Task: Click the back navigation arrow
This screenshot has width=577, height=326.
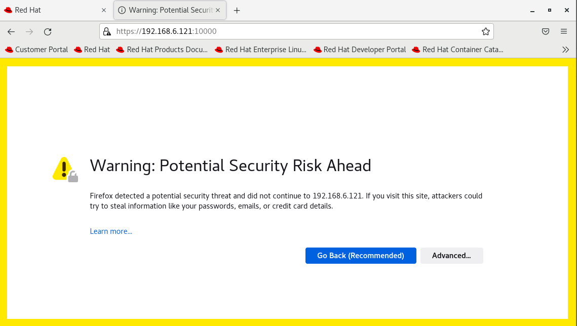Action: (11, 31)
